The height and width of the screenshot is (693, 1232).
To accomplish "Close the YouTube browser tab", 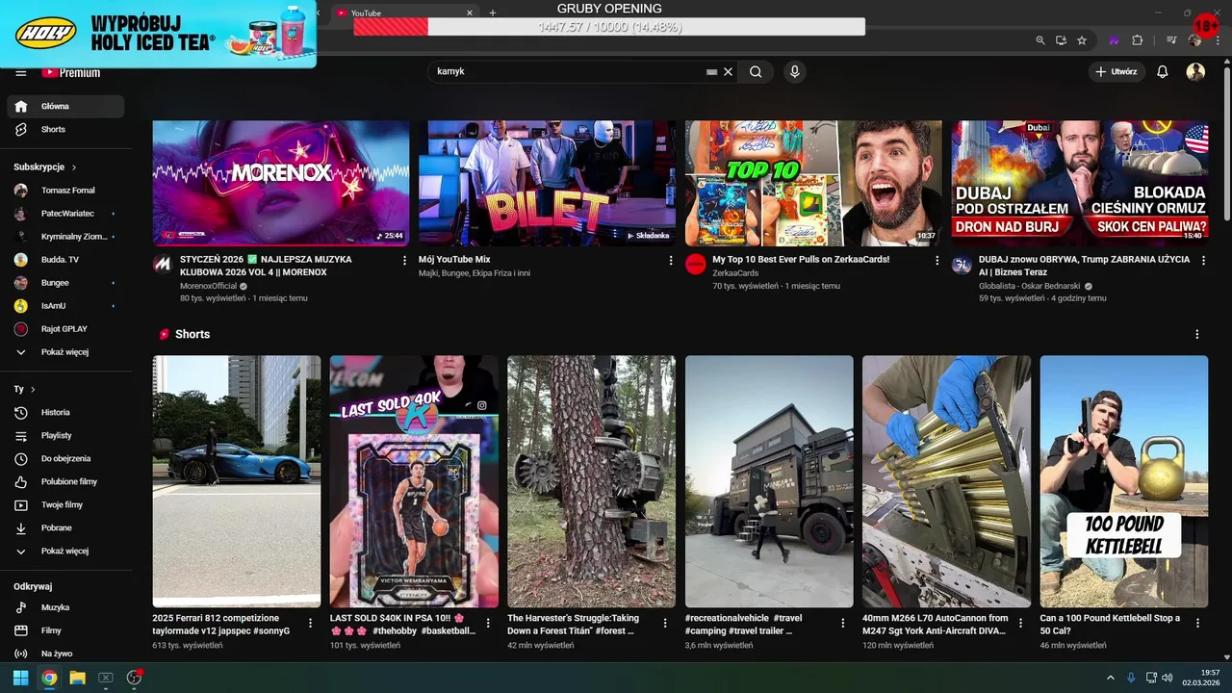I will coord(470,13).
